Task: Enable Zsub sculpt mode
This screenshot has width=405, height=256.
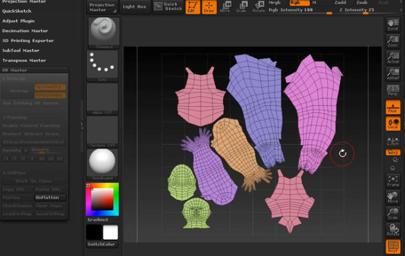Action: coord(361,3)
